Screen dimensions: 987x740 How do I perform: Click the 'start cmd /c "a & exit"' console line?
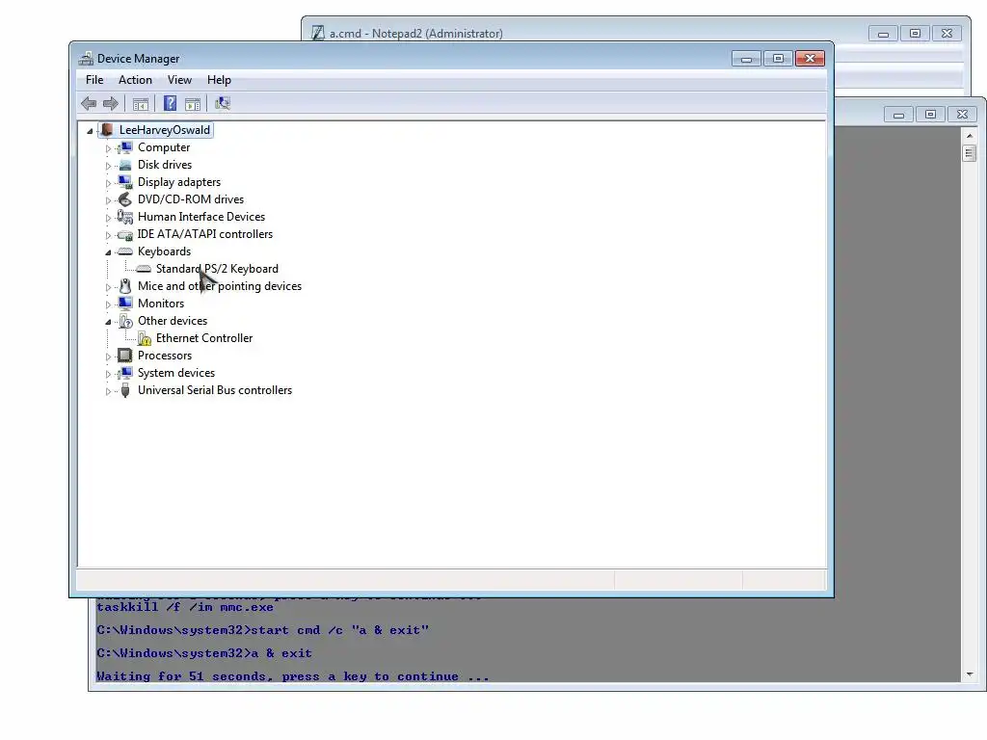click(262, 630)
